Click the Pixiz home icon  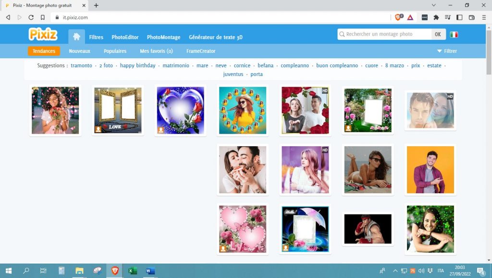tap(76, 37)
